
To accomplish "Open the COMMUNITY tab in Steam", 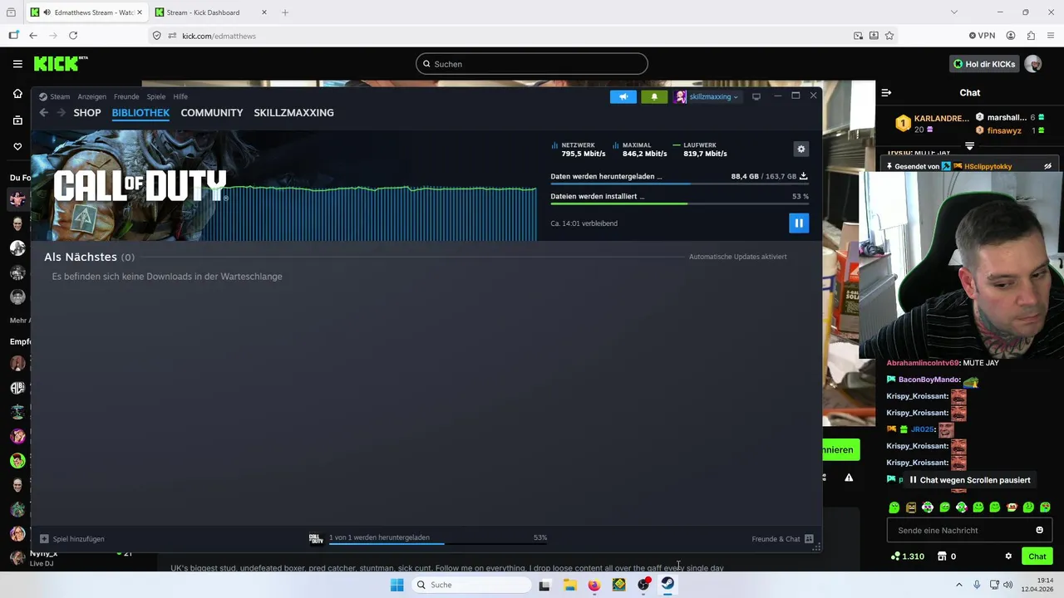I will (x=212, y=113).
